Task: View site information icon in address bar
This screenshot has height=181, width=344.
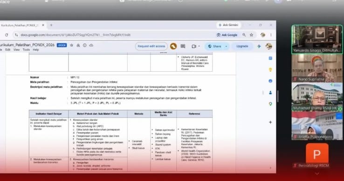Action: tap(16, 35)
